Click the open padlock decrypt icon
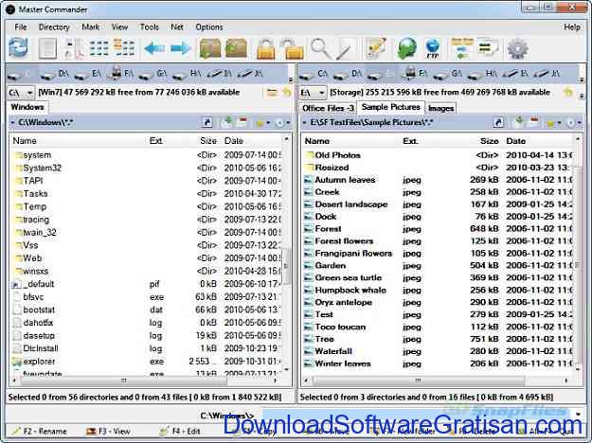592x443 pixels. [293, 49]
